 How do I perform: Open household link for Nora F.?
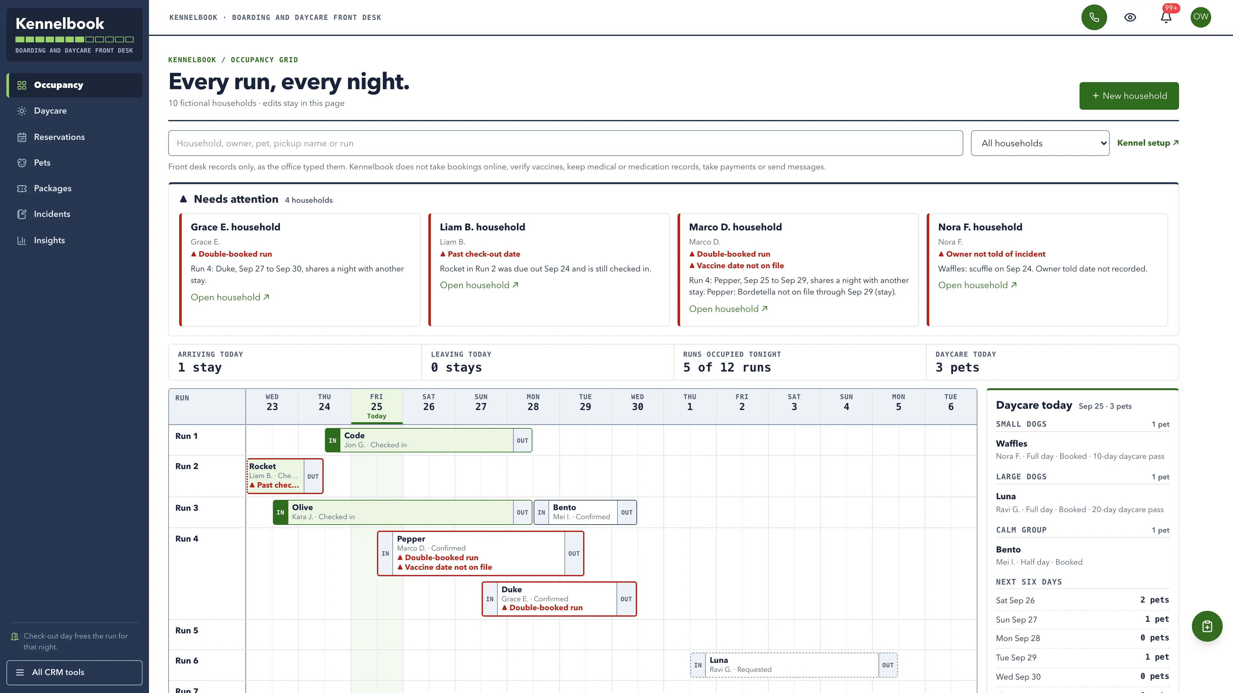[x=977, y=285]
